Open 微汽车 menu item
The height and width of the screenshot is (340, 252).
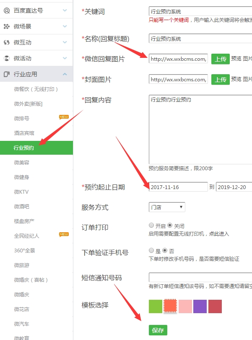(21, 324)
